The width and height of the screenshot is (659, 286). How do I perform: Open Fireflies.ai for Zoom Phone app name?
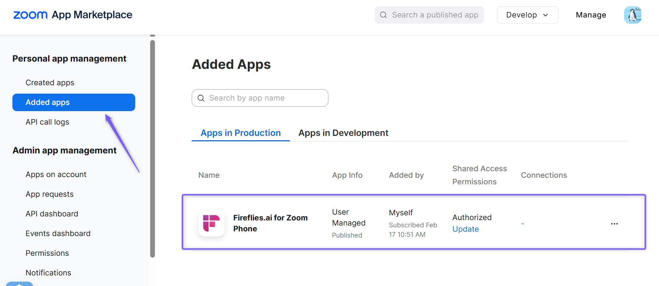tap(270, 223)
